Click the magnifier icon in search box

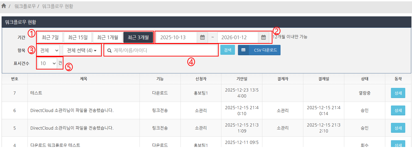click(109, 50)
